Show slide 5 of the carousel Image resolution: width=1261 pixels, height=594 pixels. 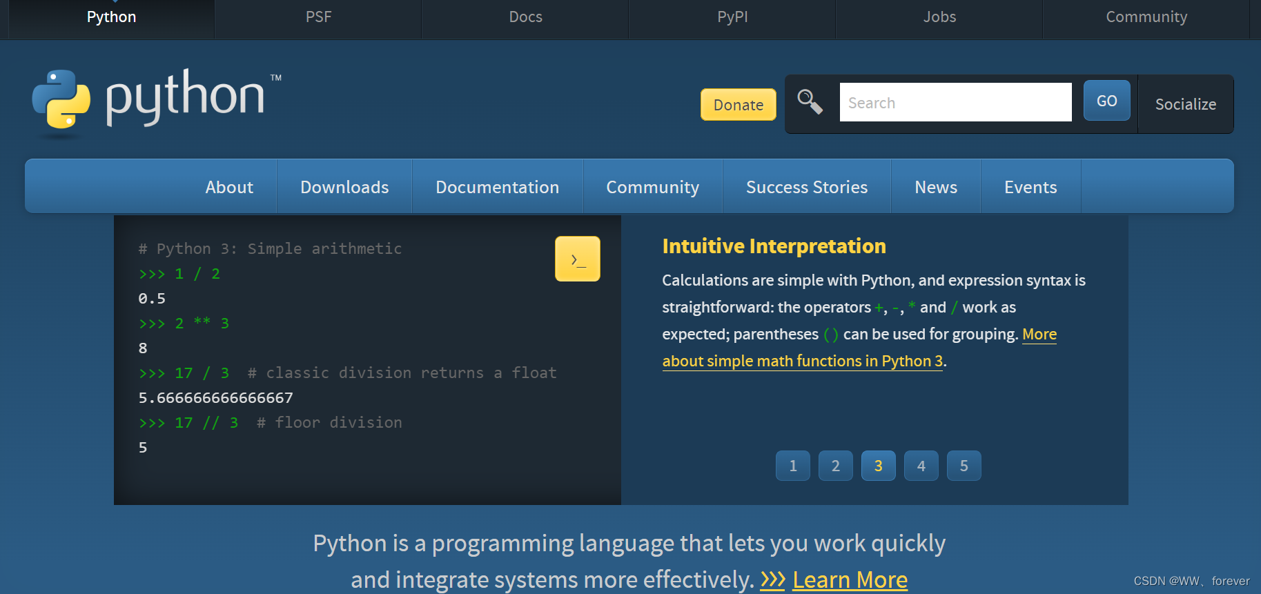pyautogui.click(x=964, y=466)
